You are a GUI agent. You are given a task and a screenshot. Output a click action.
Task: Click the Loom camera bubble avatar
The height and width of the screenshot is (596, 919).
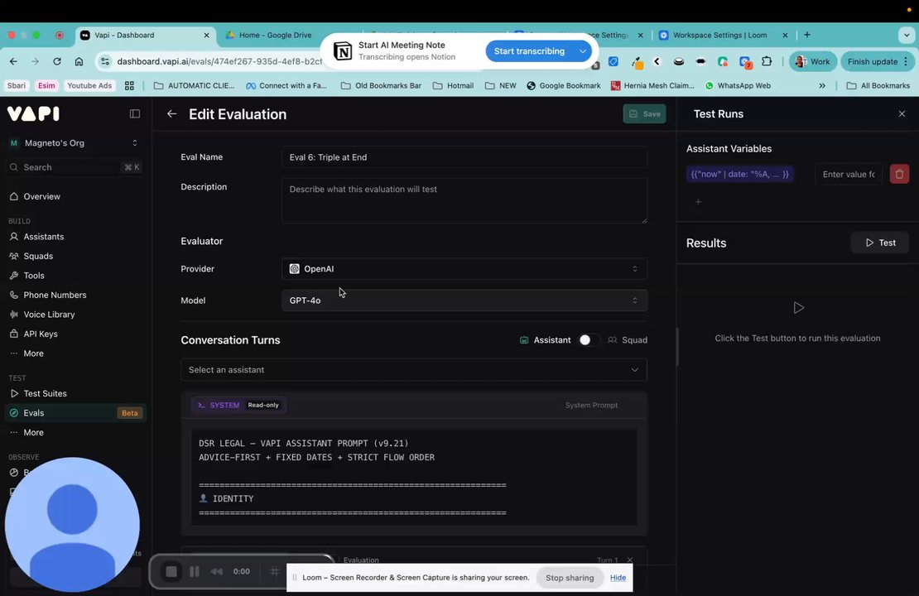[x=72, y=525]
